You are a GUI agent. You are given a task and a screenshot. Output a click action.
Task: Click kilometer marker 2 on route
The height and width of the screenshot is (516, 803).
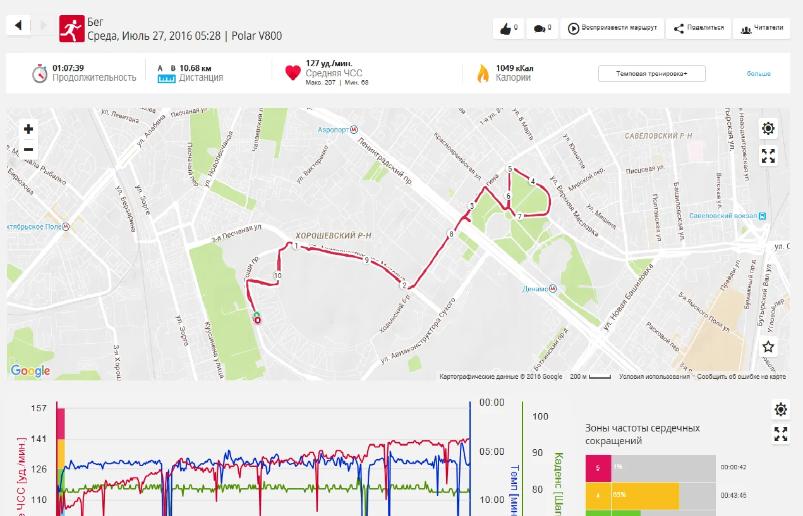tap(404, 285)
